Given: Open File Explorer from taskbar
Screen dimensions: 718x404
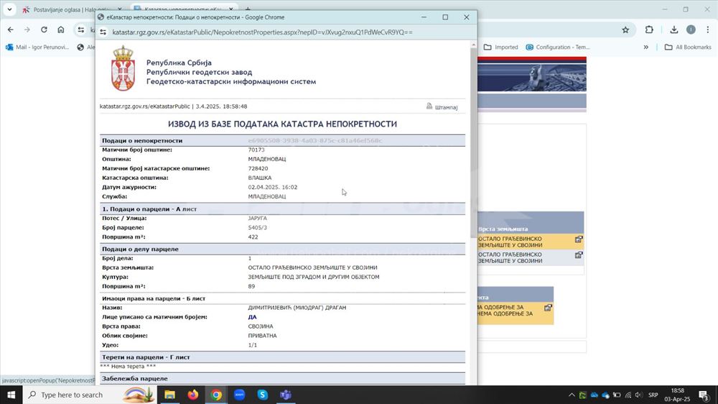Looking at the screenshot, I should pos(170,395).
